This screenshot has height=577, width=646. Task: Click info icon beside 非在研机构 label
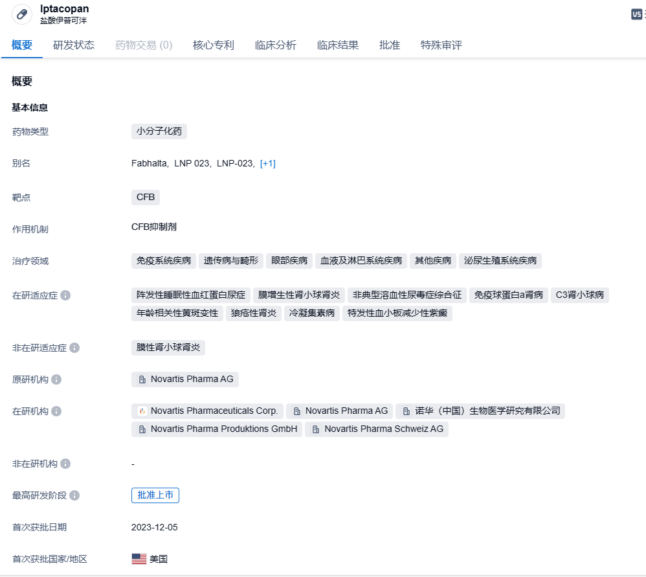click(x=65, y=464)
